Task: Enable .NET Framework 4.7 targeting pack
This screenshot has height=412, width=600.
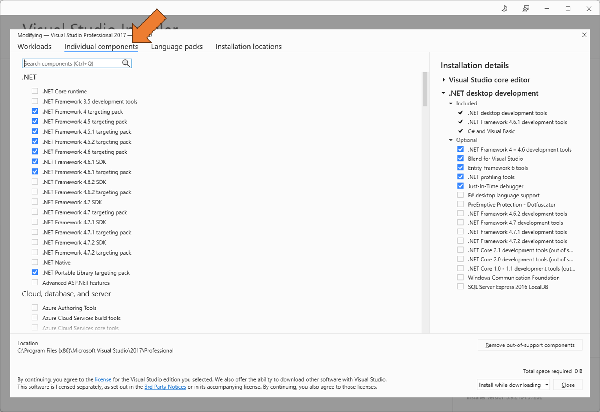Action: pyautogui.click(x=35, y=212)
